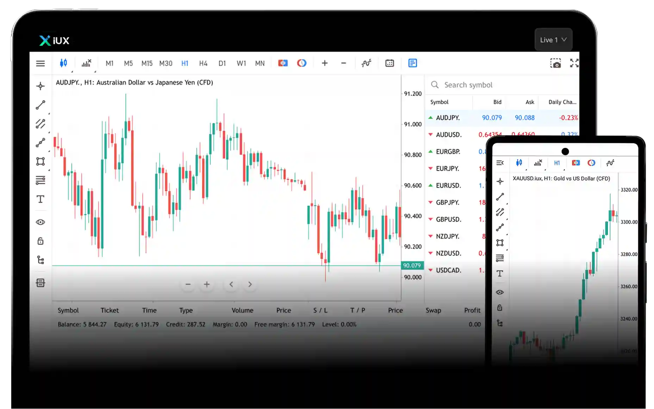Switch to H4 timeframe
Image resolution: width=654 pixels, height=409 pixels.
pyautogui.click(x=203, y=63)
